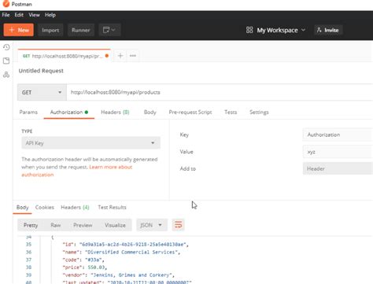373x284 pixels.
Task: Select the Preview view button
Action: pos(83,225)
